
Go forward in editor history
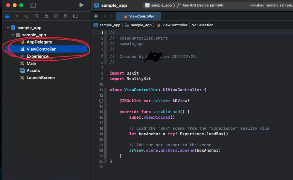pos(111,16)
